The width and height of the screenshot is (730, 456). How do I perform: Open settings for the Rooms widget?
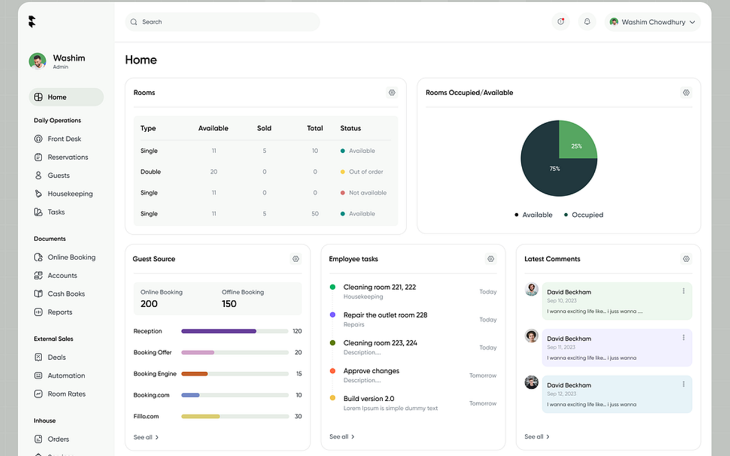[x=392, y=92]
